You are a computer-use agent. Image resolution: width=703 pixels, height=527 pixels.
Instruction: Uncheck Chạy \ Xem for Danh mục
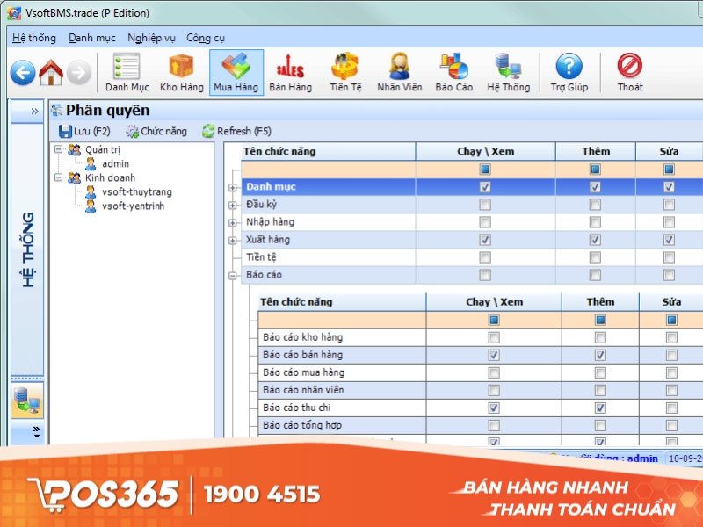[484, 186]
